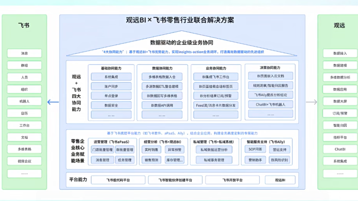Click the '飞书Aily提炼分析结论' box

coord(271,95)
